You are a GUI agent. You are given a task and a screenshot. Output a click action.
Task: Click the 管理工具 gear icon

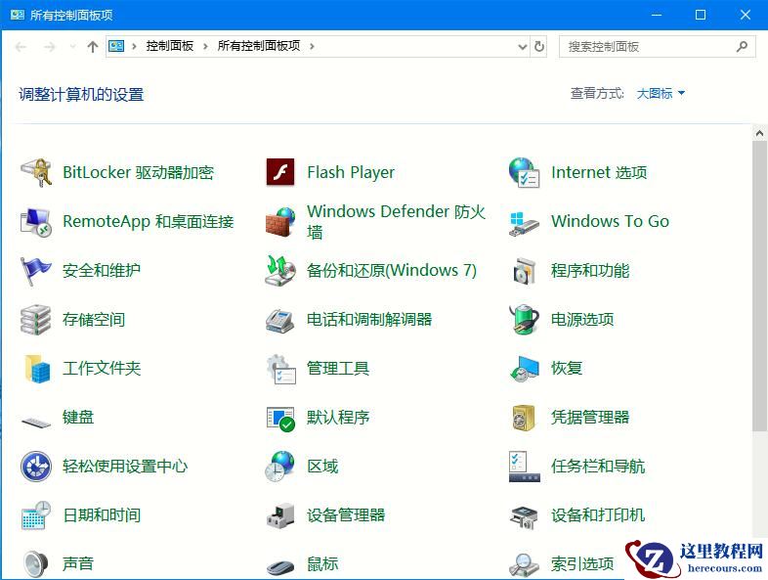tap(280, 369)
